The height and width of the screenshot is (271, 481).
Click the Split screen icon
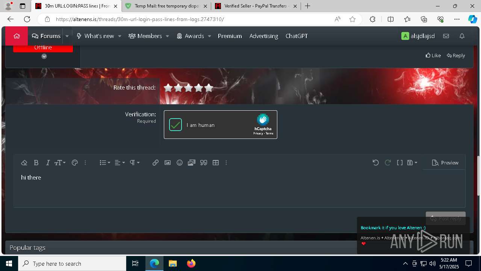click(390, 19)
